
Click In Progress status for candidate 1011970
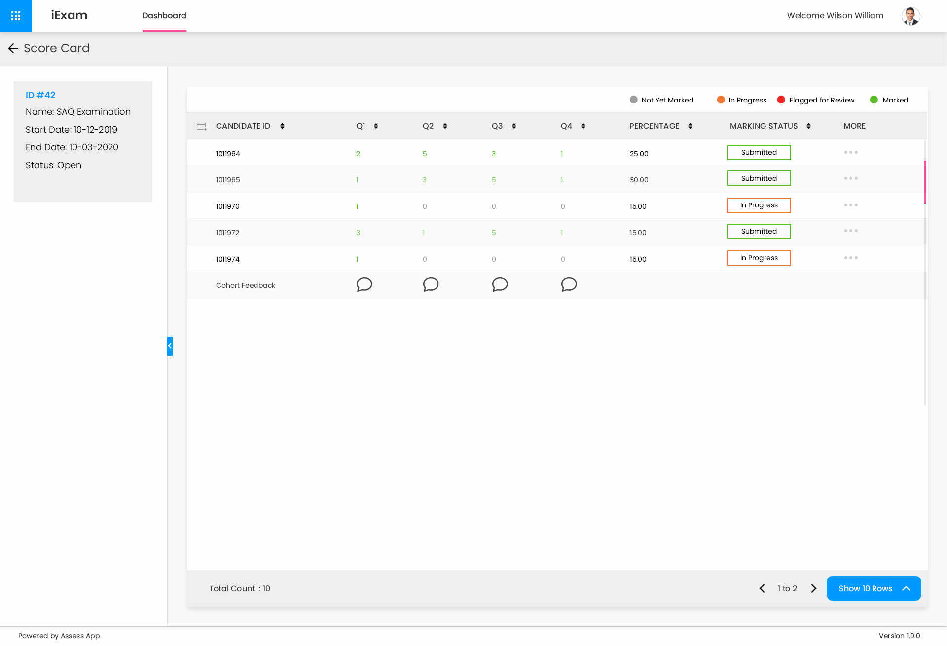[759, 205]
